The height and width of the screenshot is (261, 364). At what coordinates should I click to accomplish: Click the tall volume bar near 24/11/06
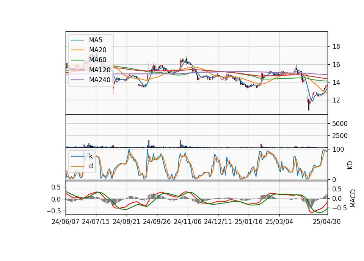click(180, 144)
